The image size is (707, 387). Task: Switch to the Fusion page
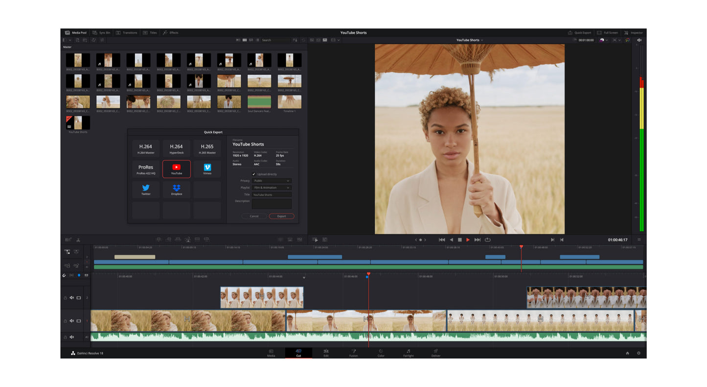(x=353, y=353)
